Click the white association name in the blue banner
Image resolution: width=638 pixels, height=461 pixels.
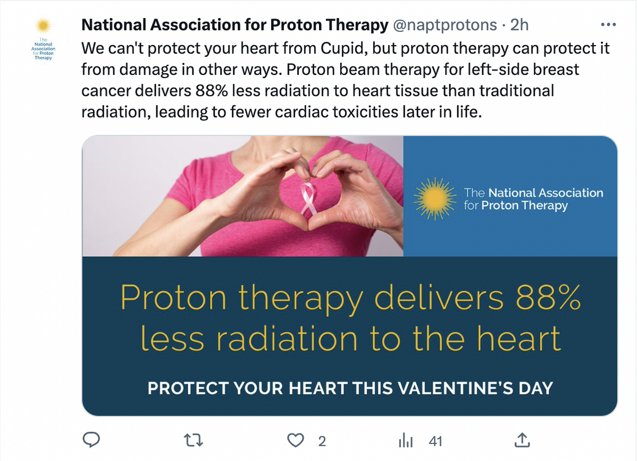[x=533, y=199]
